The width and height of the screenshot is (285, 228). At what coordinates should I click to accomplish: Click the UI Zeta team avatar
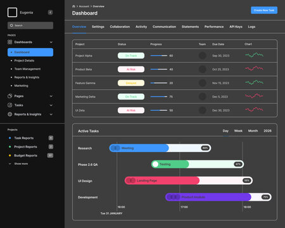202,110
